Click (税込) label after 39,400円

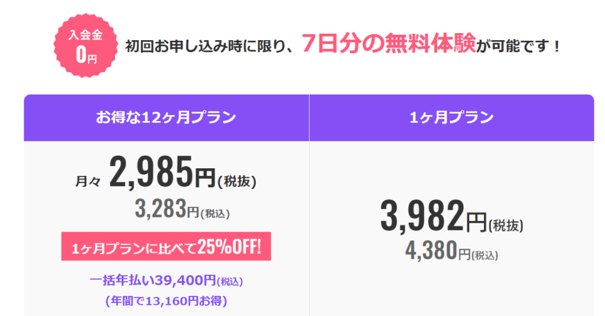230,283
